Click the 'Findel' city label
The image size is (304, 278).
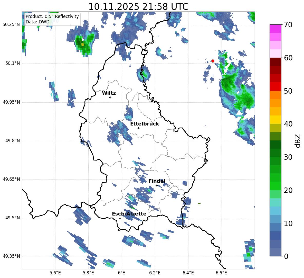point(157,181)
